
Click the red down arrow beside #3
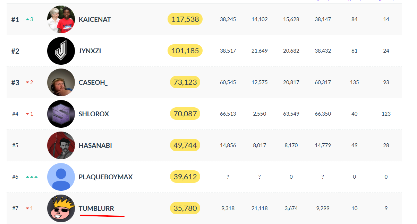[x=28, y=82]
